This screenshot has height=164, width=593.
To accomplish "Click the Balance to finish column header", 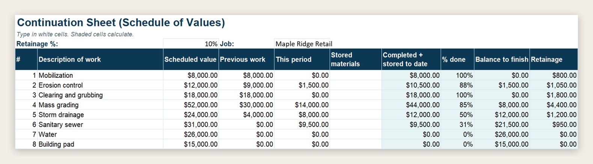I will pyautogui.click(x=502, y=59).
